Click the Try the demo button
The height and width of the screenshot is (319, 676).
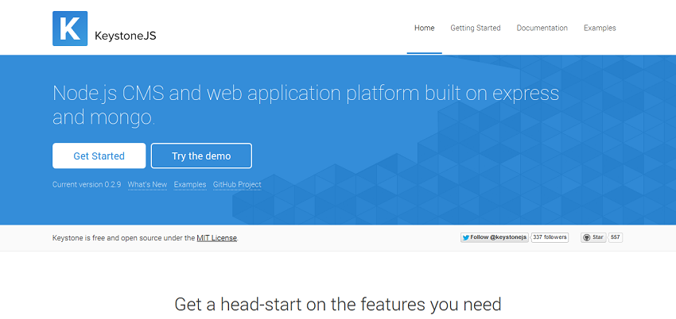(201, 156)
